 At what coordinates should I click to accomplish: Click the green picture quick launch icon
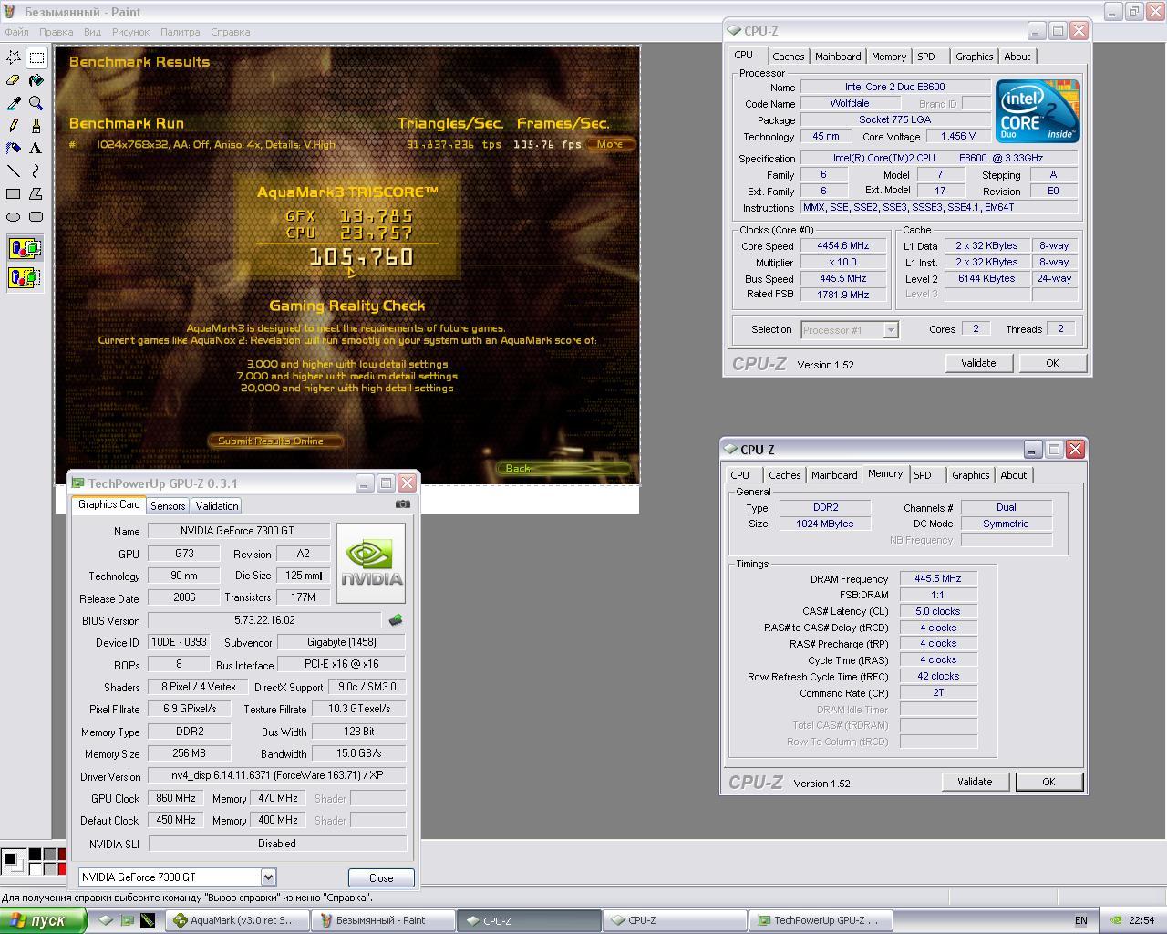[128, 920]
